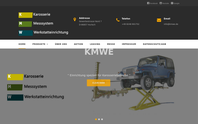Screen dimensions: 198x124
Task: Open the Google link in top bar
Action: coord(175,3)
